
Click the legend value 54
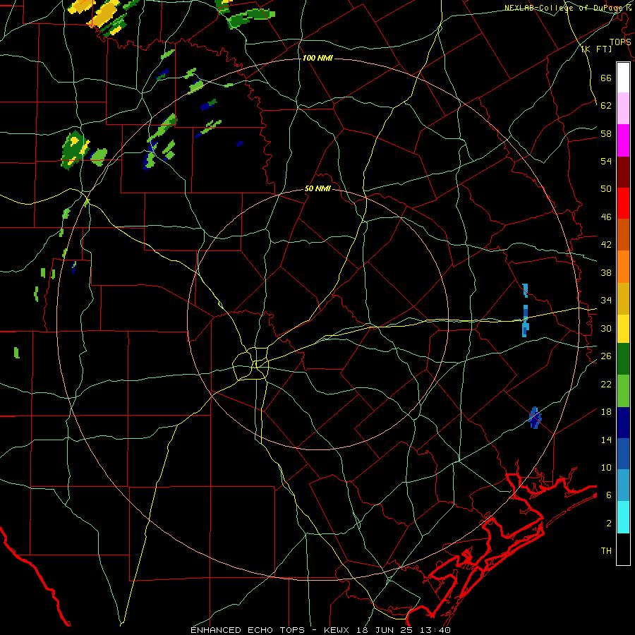[x=606, y=161]
